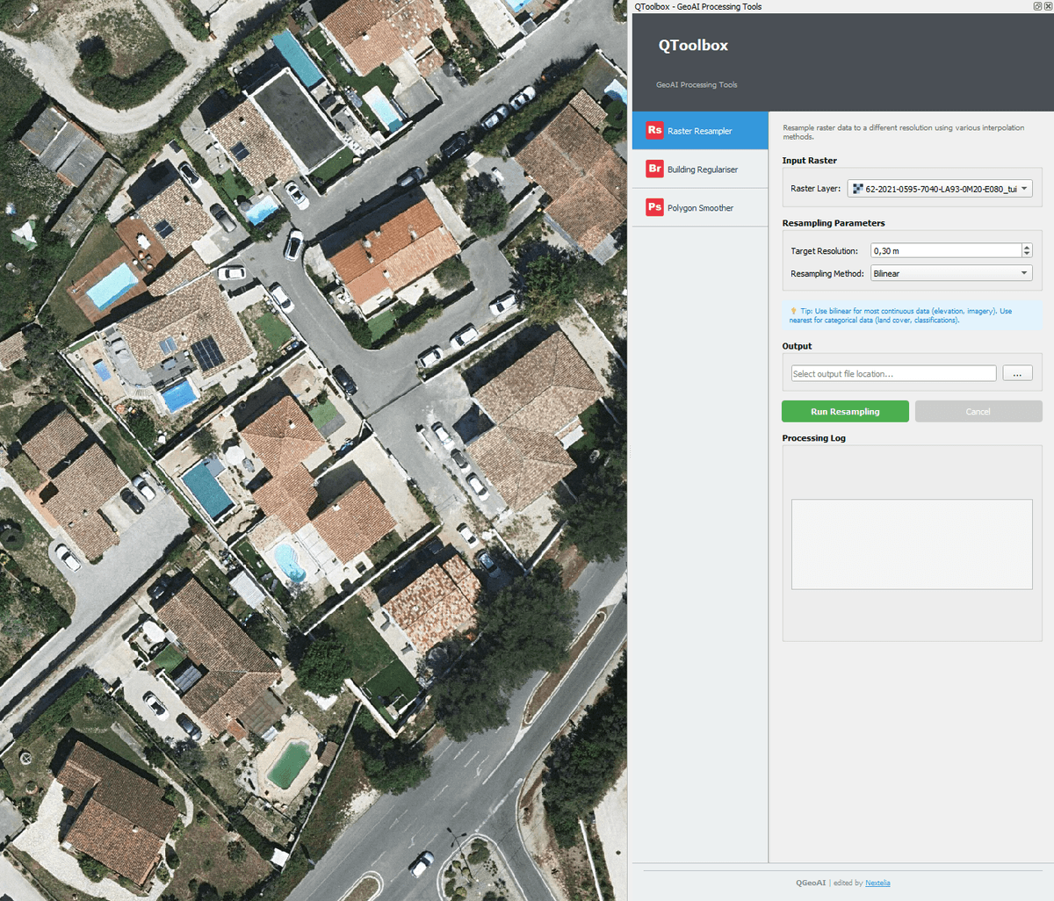Click the Target Resolution down spinner arrow

coord(1025,254)
